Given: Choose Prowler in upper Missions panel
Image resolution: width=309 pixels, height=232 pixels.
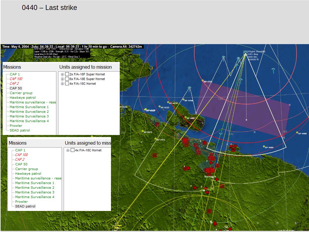Looking at the screenshot, I should 16,126.
